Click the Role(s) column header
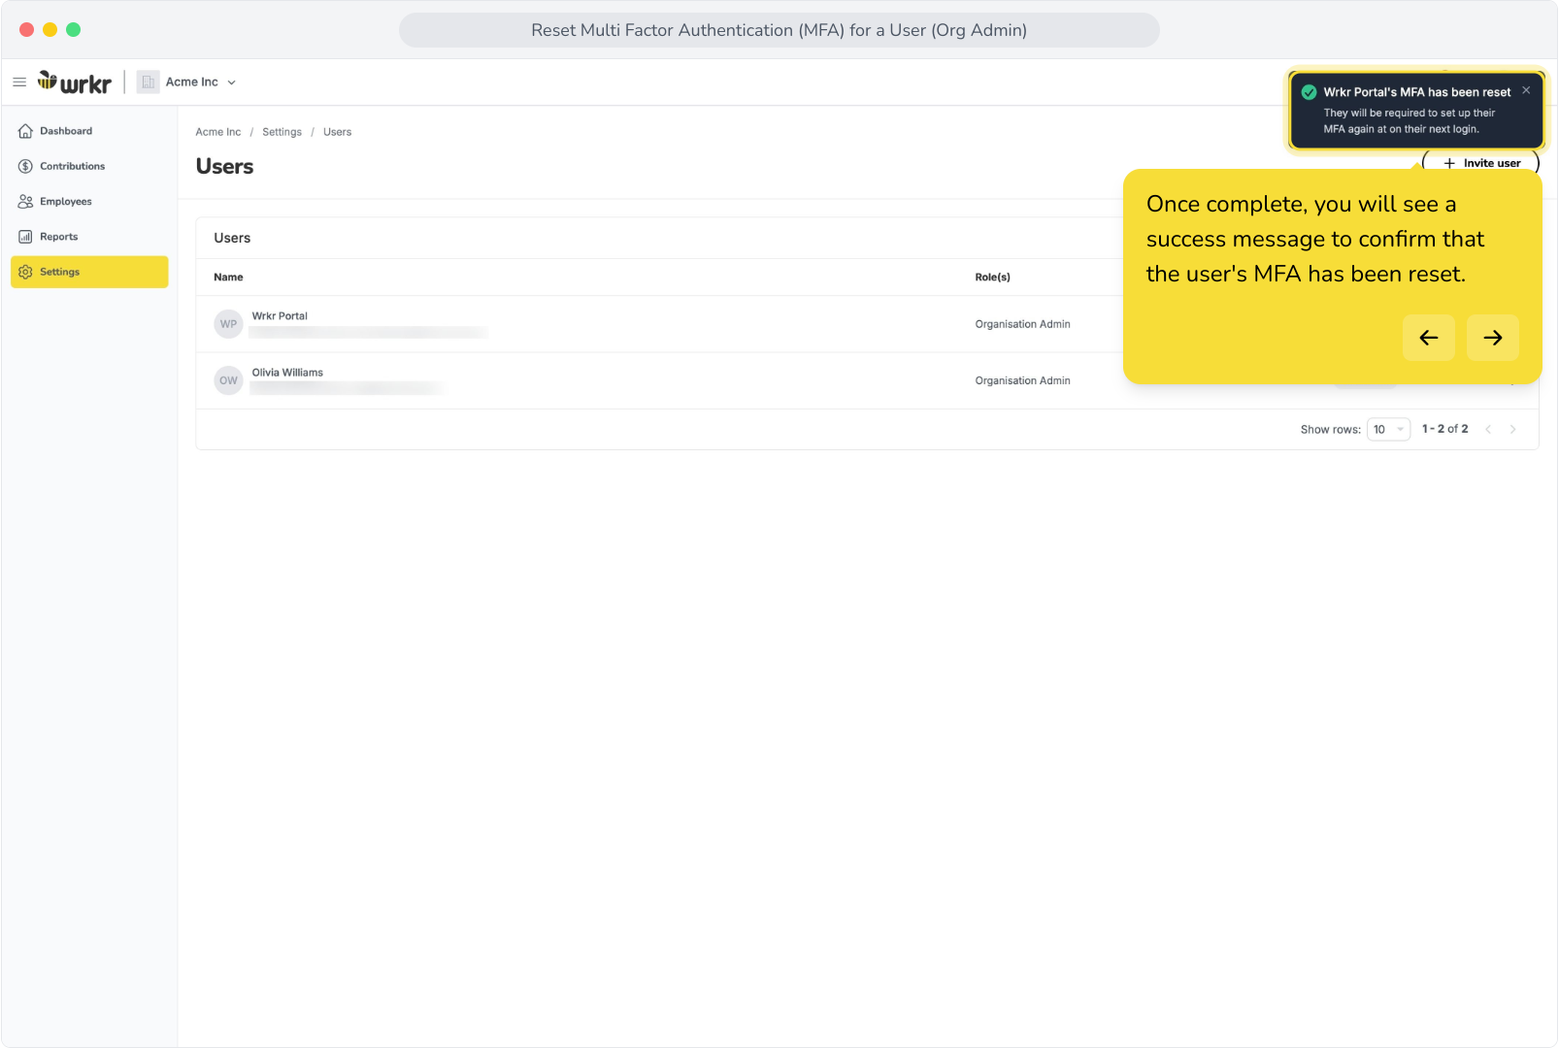Viewport: 1559px width, 1048px height. 992,278
